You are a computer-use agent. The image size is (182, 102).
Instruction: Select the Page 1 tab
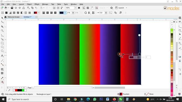coord(30,88)
